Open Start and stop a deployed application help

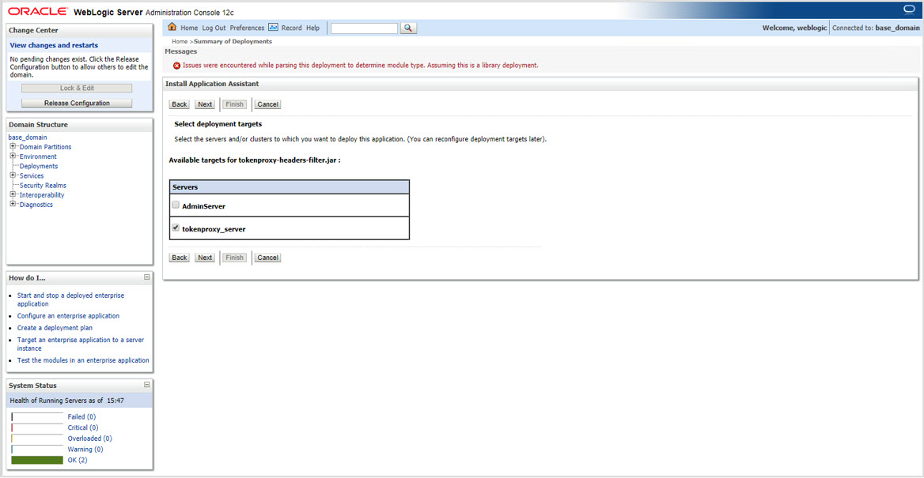70,299
